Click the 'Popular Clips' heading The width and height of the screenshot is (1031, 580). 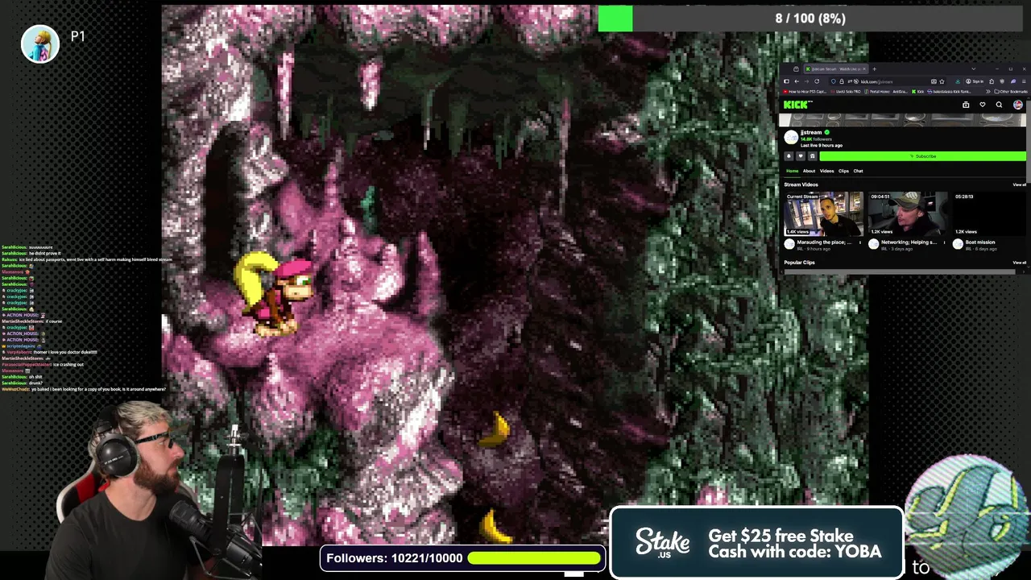[x=800, y=263]
